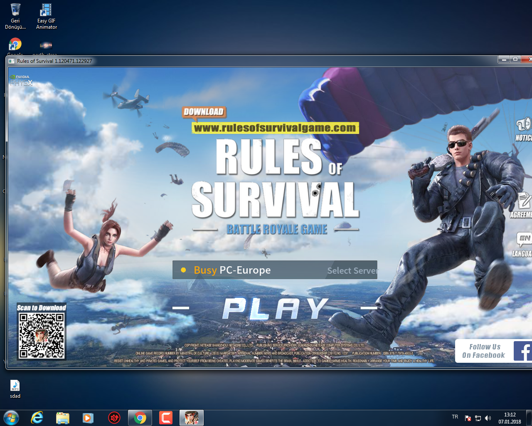Open Windows Explorer from taskbar
Screen dimensions: 532x426
(63, 418)
